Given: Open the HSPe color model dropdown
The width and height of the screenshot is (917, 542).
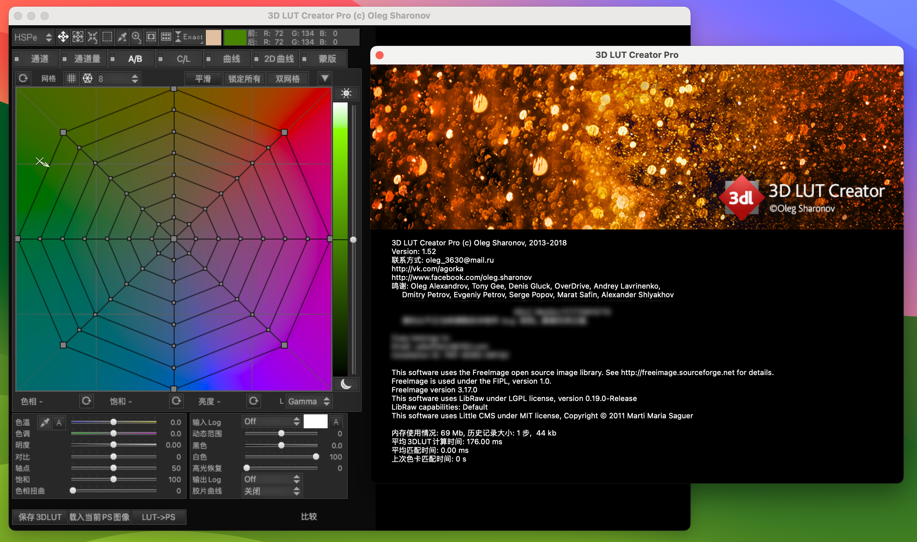Looking at the screenshot, I should (33, 37).
